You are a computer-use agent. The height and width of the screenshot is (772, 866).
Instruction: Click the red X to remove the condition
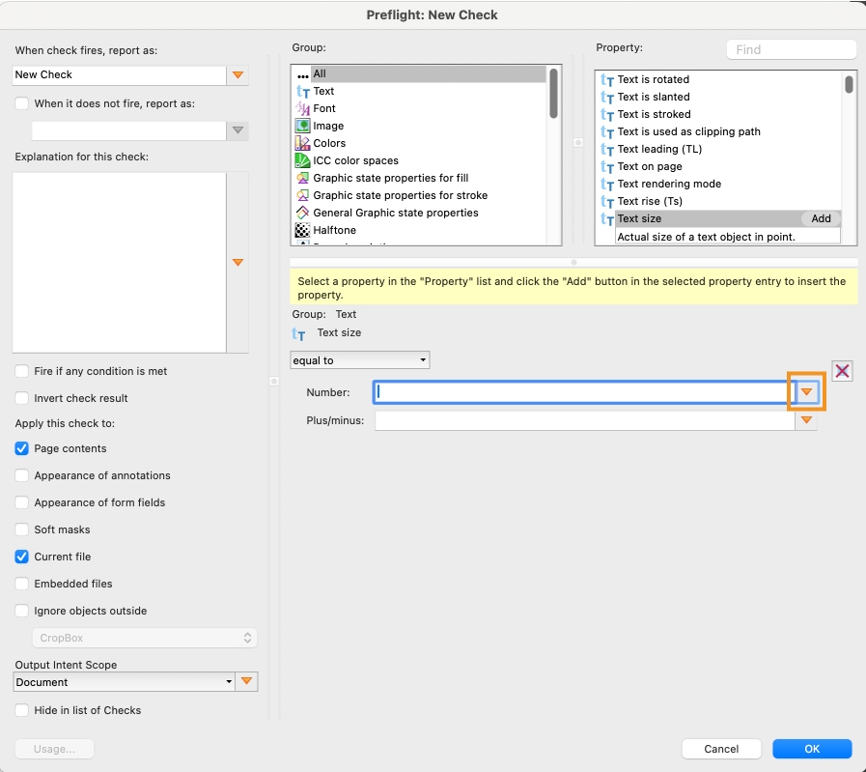pos(842,370)
